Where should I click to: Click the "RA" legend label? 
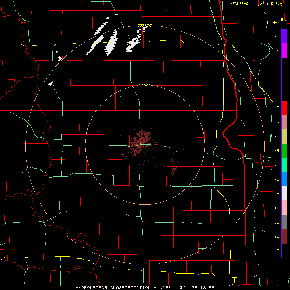coord(276,165)
